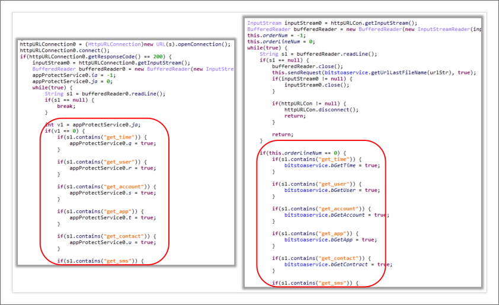The height and width of the screenshot is (305, 499).
Task: Click the line "int v1 = appProtectService0.ja;"
Action: [x=92, y=125]
